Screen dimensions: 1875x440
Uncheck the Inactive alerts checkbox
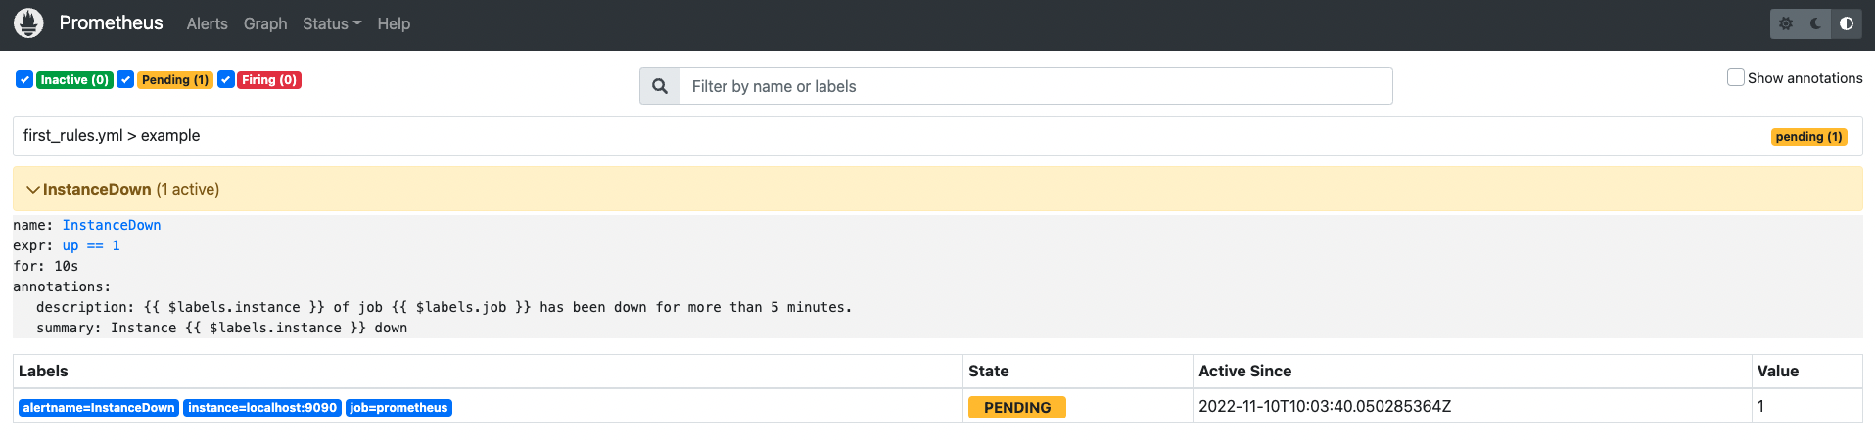click(x=24, y=79)
